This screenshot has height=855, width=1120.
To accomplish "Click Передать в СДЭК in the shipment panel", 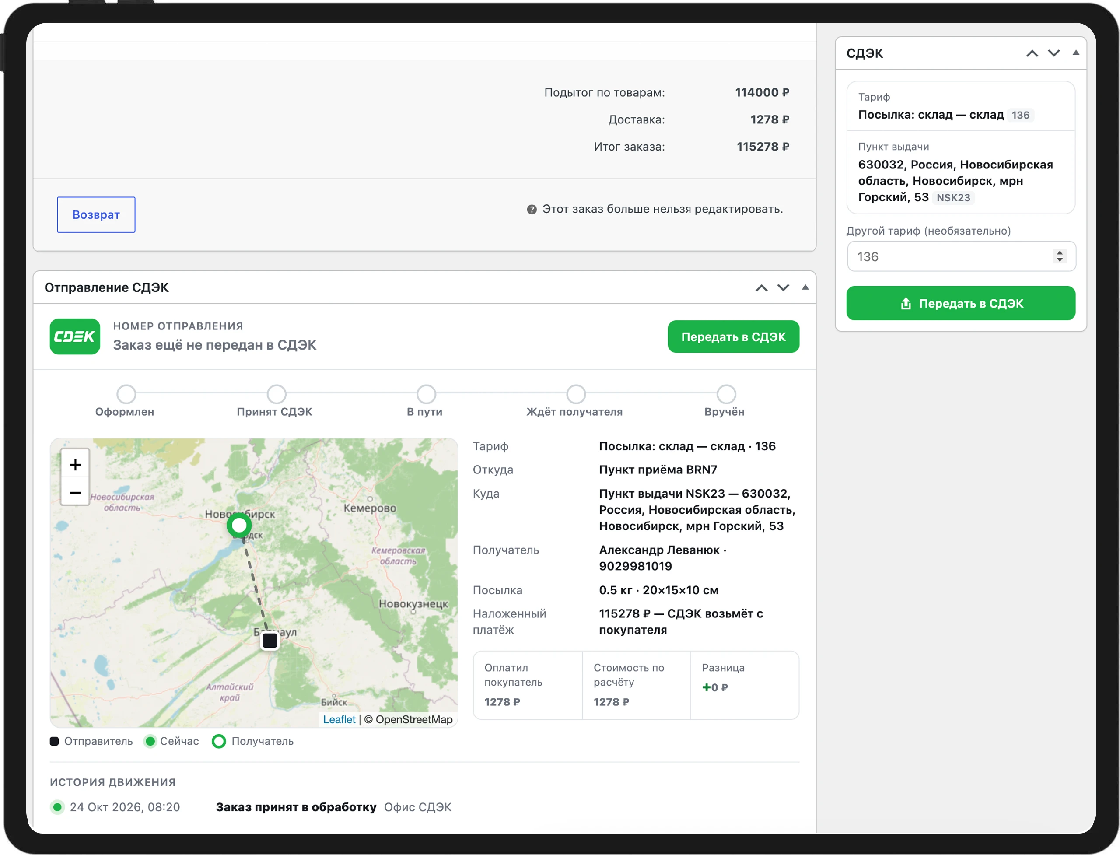I will click(733, 336).
